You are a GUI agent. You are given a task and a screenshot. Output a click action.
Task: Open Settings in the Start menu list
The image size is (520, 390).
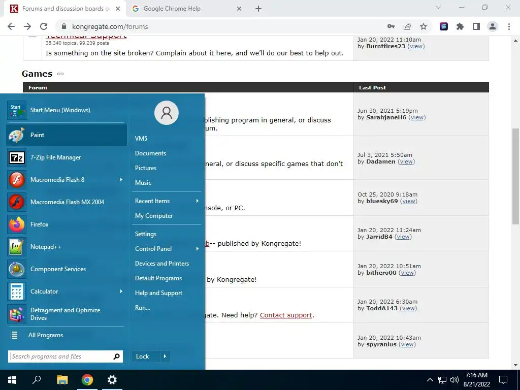(x=146, y=234)
